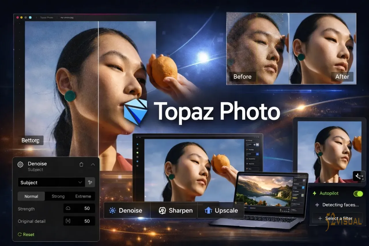The image size is (369, 246).
Task: Click the green Autopilot label
Action: tap(329, 194)
